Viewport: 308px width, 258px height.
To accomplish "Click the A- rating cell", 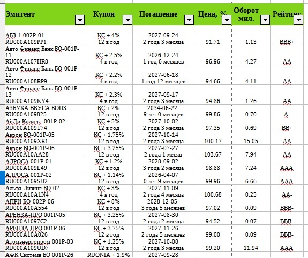I will click(x=287, y=111).
